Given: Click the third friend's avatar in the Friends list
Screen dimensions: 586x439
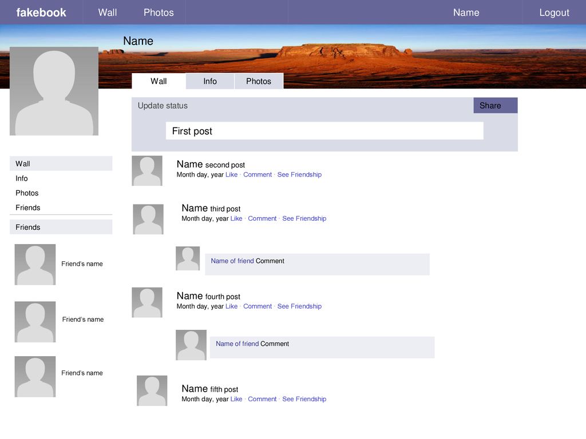Looking at the screenshot, I should tap(35, 377).
